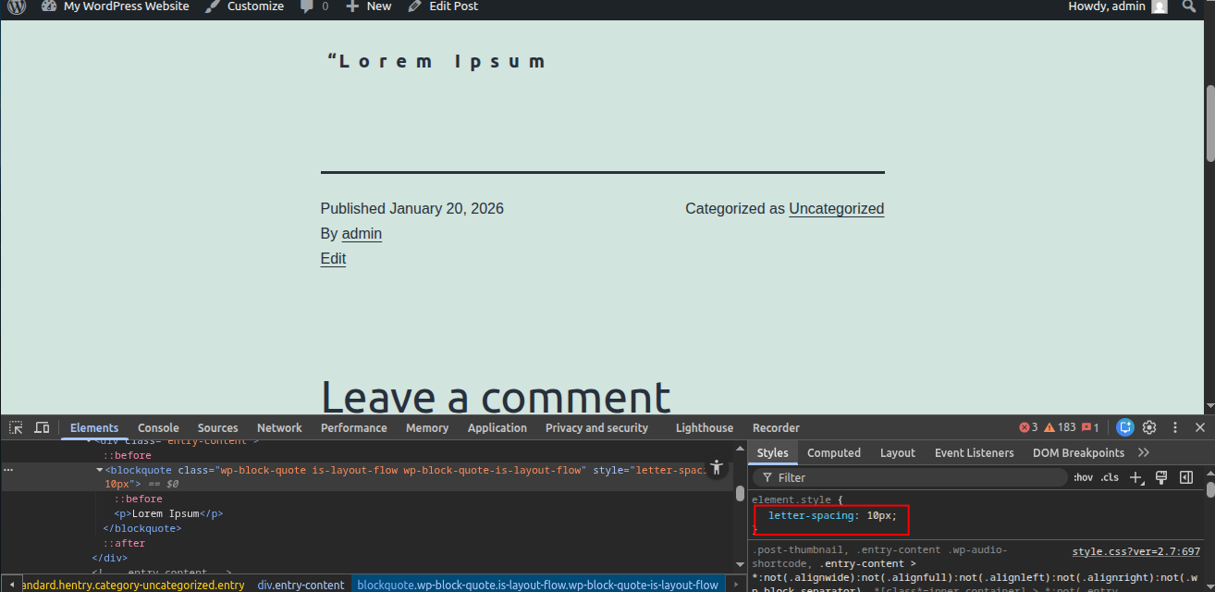
Task: Click the admin bar search icon
Action: pos(1189,6)
